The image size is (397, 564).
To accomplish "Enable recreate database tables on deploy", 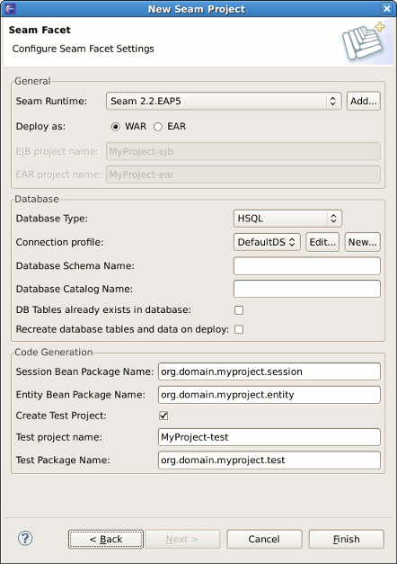I will click(x=239, y=329).
